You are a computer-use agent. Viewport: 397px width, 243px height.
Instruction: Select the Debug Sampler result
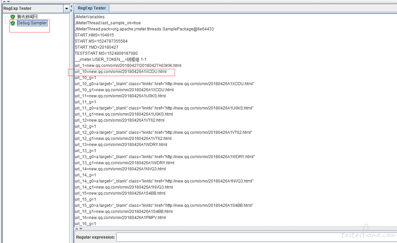pyautogui.click(x=32, y=23)
